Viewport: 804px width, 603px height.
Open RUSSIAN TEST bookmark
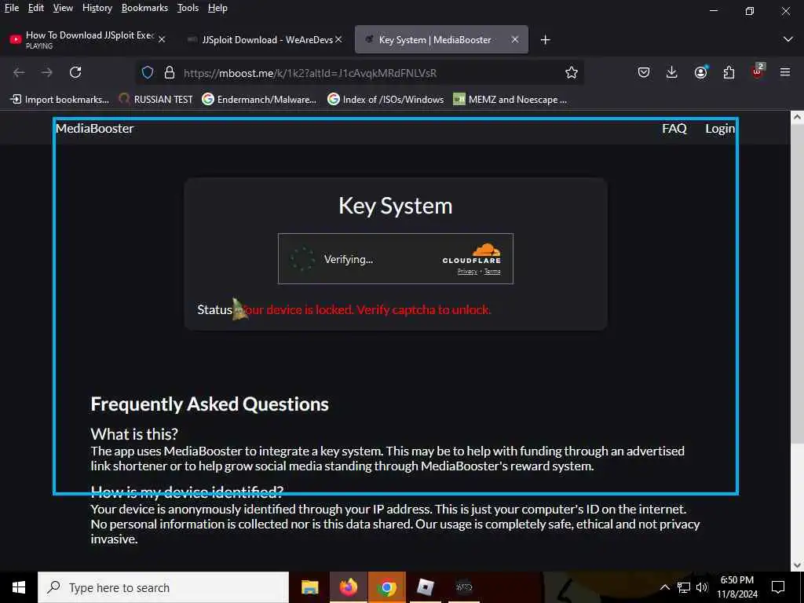click(156, 100)
